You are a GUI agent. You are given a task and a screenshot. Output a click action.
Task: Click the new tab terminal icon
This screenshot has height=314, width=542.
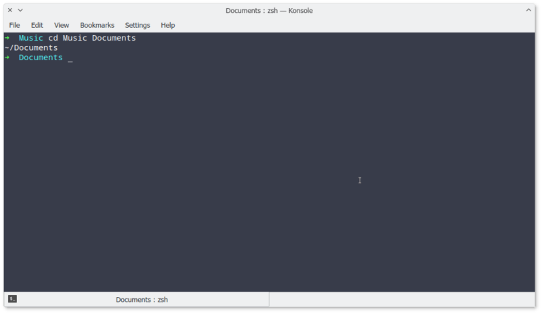(12, 299)
